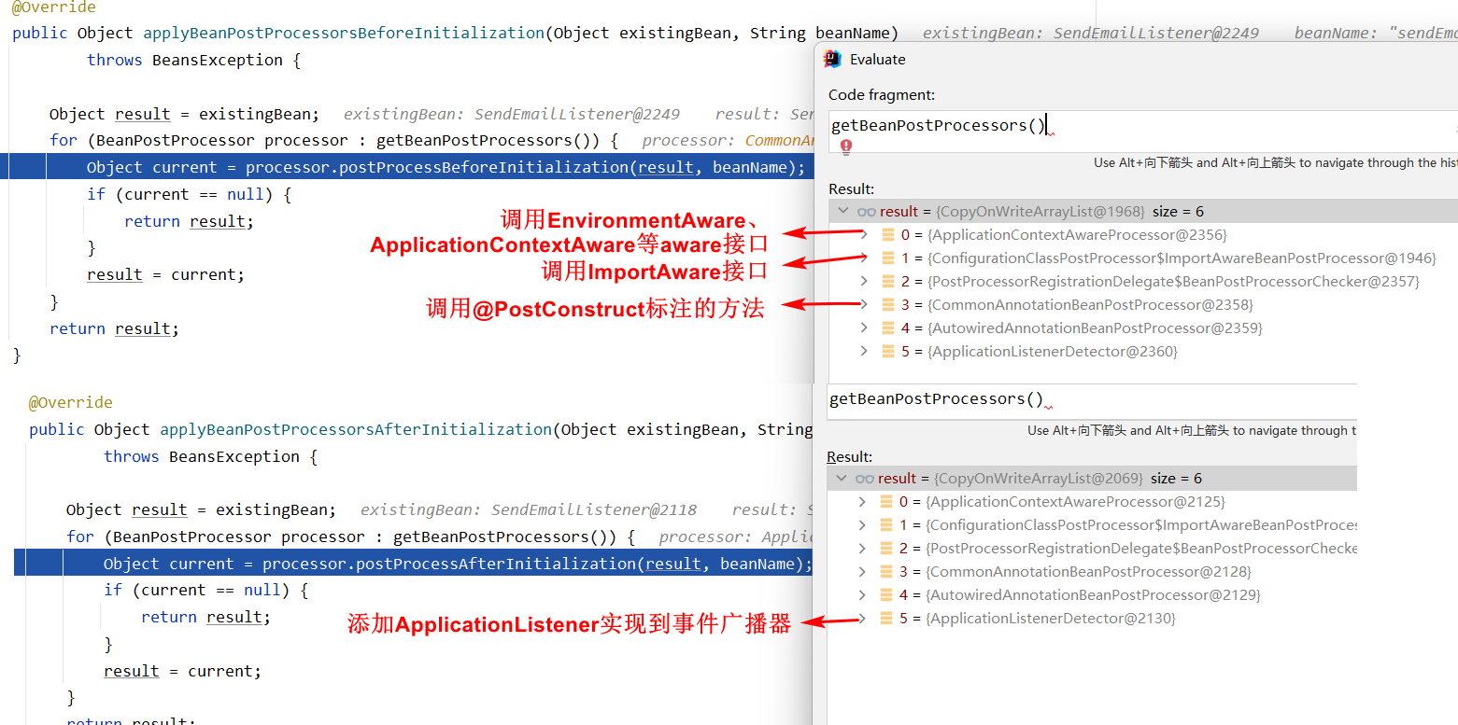Screen dimensions: 1458x725
Task: Click element icon of index 1 in CopyOnWriteArrayList@2069
Action: (x=886, y=525)
